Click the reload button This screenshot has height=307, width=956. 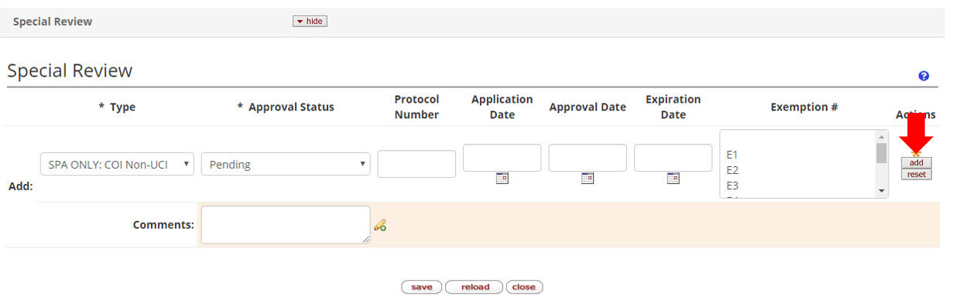click(x=475, y=287)
